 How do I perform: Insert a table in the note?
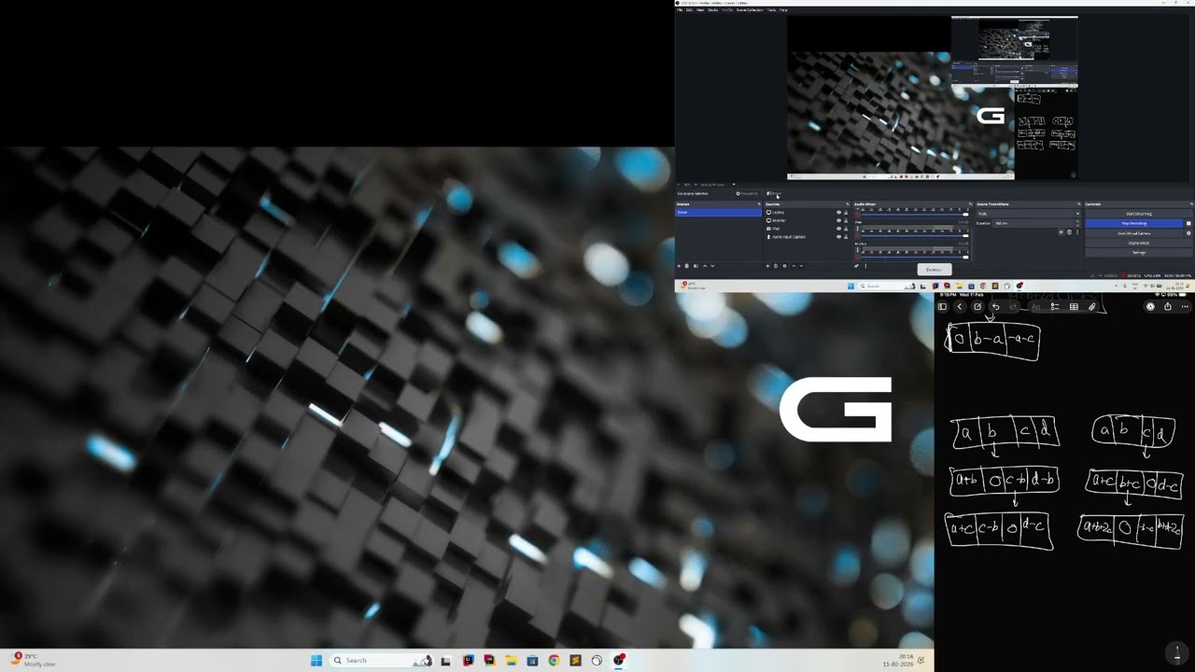tap(1074, 306)
